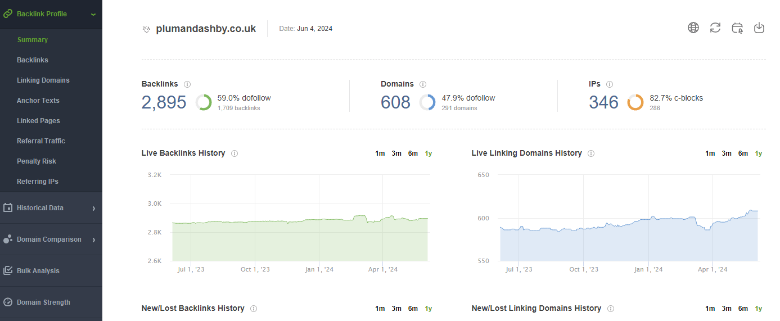Set Live Linking Domains History to 1m

710,153
